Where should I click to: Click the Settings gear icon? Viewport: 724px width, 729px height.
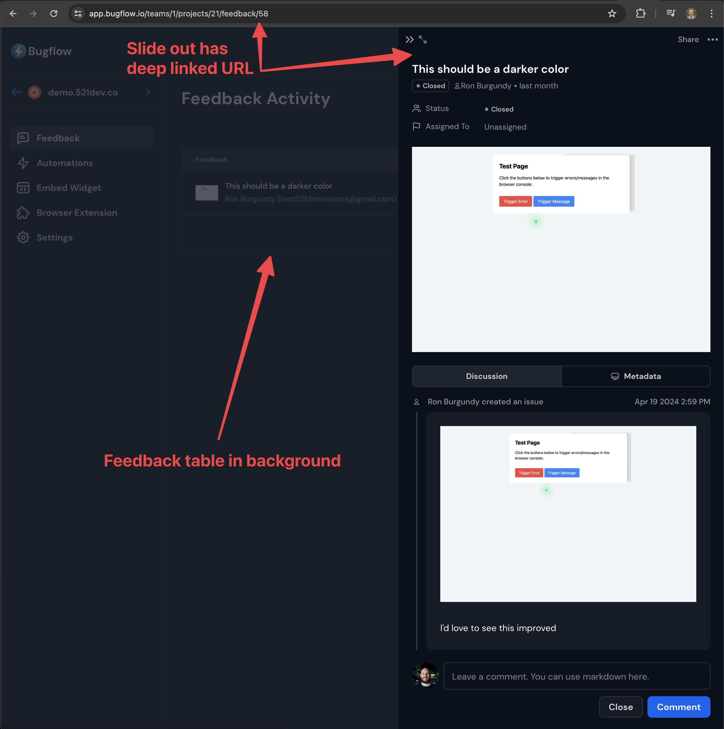23,237
